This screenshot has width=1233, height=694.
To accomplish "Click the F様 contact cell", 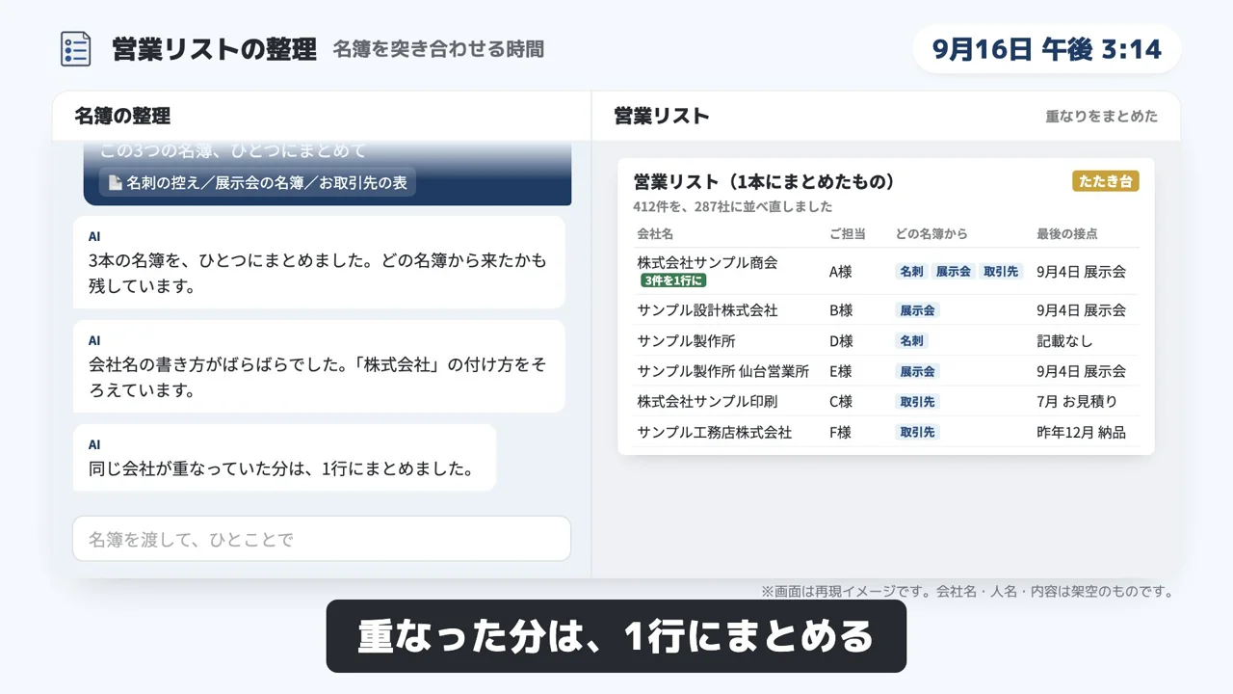I will (x=840, y=432).
